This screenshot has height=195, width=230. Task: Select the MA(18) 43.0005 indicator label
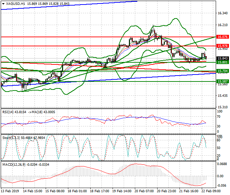(x=44, y=112)
